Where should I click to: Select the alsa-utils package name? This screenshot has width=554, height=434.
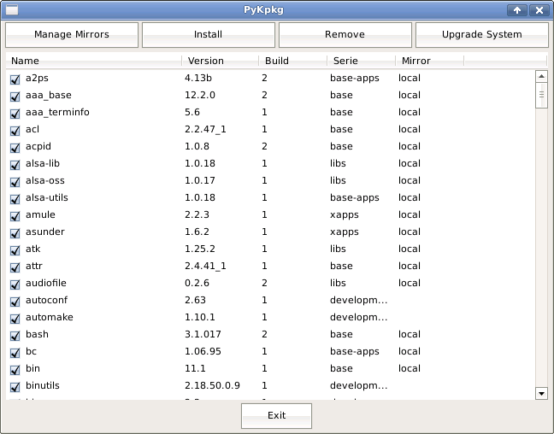click(x=47, y=197)
